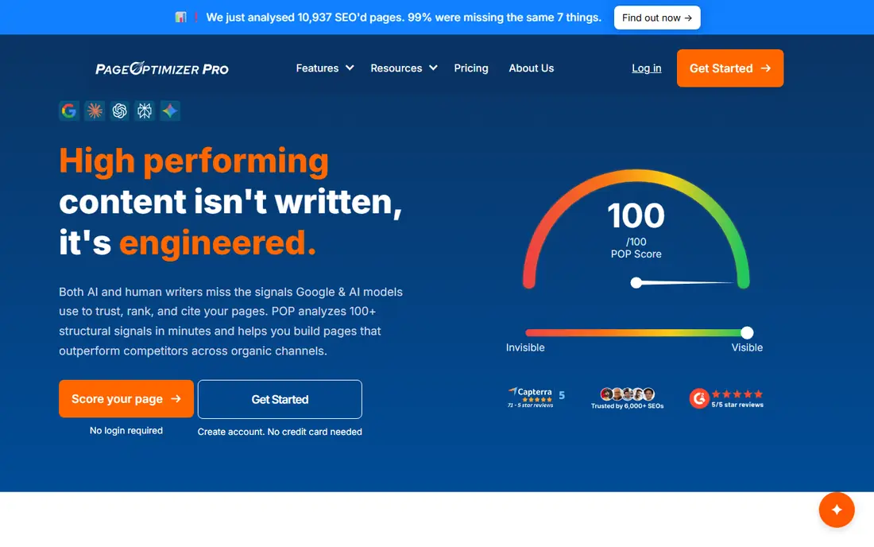The image size is (874, 547).
Task: Click the Invisible–Visible slider handle
Action: click(x=747, y=333)
